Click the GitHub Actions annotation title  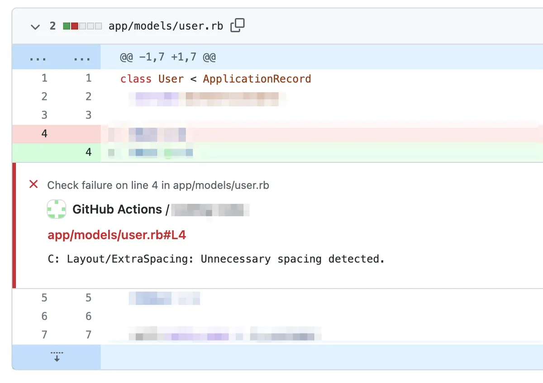click(117, 209)
